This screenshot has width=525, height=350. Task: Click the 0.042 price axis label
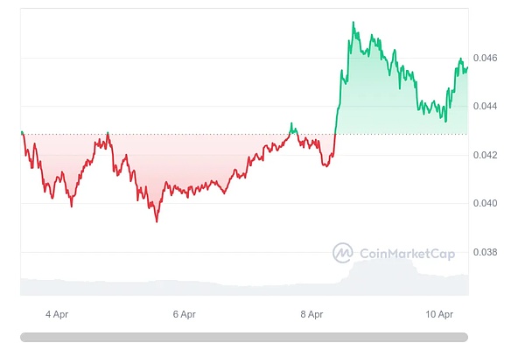pos(487,155)
